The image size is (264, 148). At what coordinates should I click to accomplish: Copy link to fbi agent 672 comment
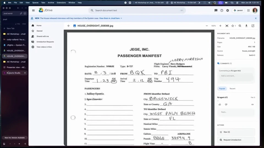[252, 105]
